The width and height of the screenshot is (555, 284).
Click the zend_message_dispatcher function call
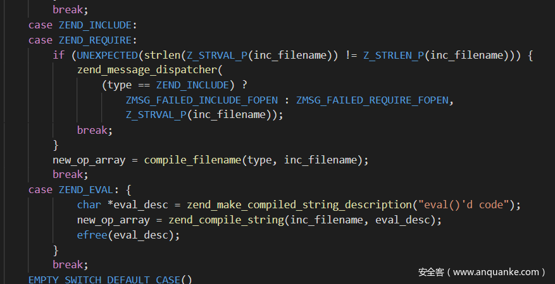point(149,70)
